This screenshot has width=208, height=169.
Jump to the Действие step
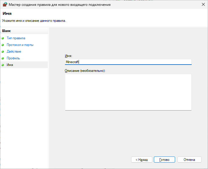[x=14, y=51]
